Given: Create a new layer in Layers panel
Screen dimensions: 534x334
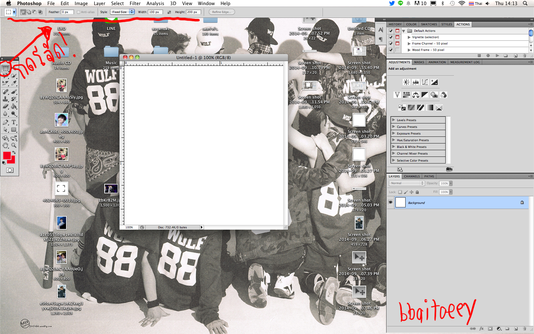Looking at the screenshot, I should [x=516, y=329].
